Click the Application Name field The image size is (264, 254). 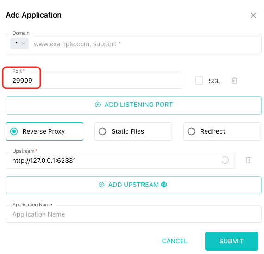click(x=134, y=214)
